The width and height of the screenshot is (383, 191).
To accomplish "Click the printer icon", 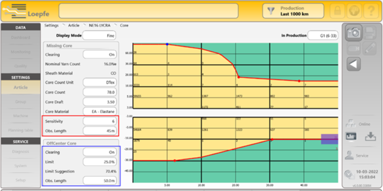I will (x=370, y=33).
